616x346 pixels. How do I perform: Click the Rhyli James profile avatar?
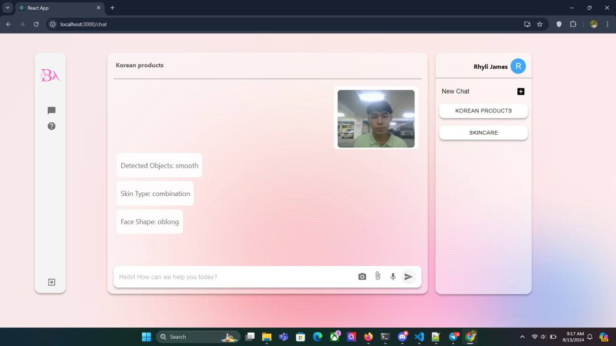tap(518, 66)
